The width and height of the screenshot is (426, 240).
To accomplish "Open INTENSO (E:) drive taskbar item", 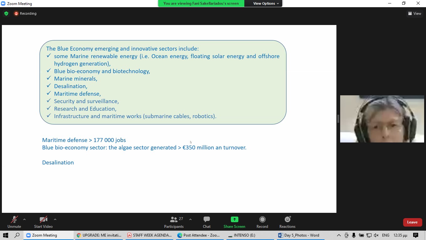I will tap(250, 235).
